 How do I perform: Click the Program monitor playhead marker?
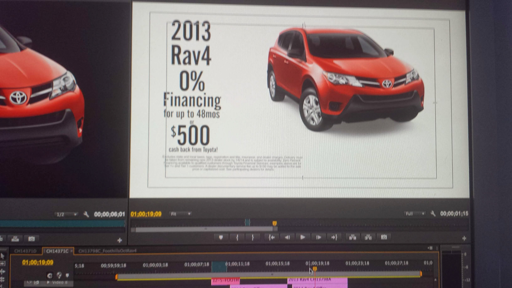pyautogui.click(x=275, y=223)
